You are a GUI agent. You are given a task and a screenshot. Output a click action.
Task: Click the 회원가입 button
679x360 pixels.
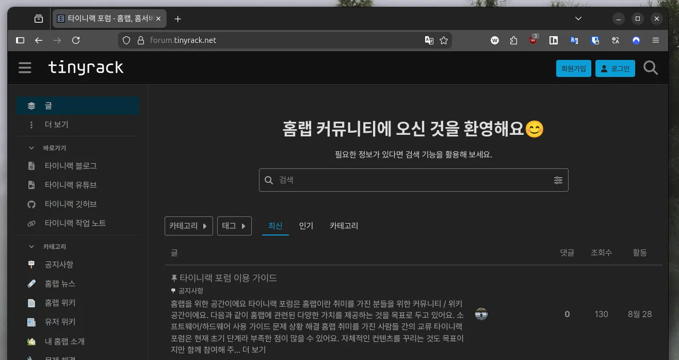pos(573,69)
